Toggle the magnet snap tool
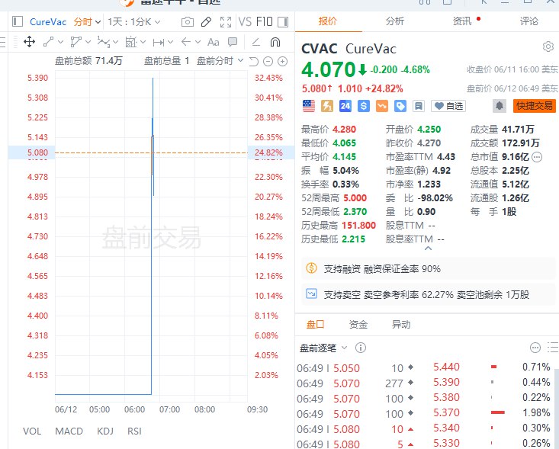Viewport: 559px width, 449px height. tap(275, 42)
